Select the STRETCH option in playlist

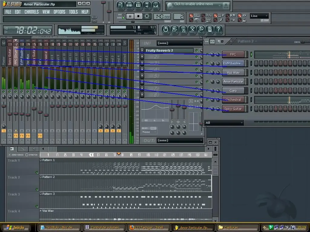31,155
